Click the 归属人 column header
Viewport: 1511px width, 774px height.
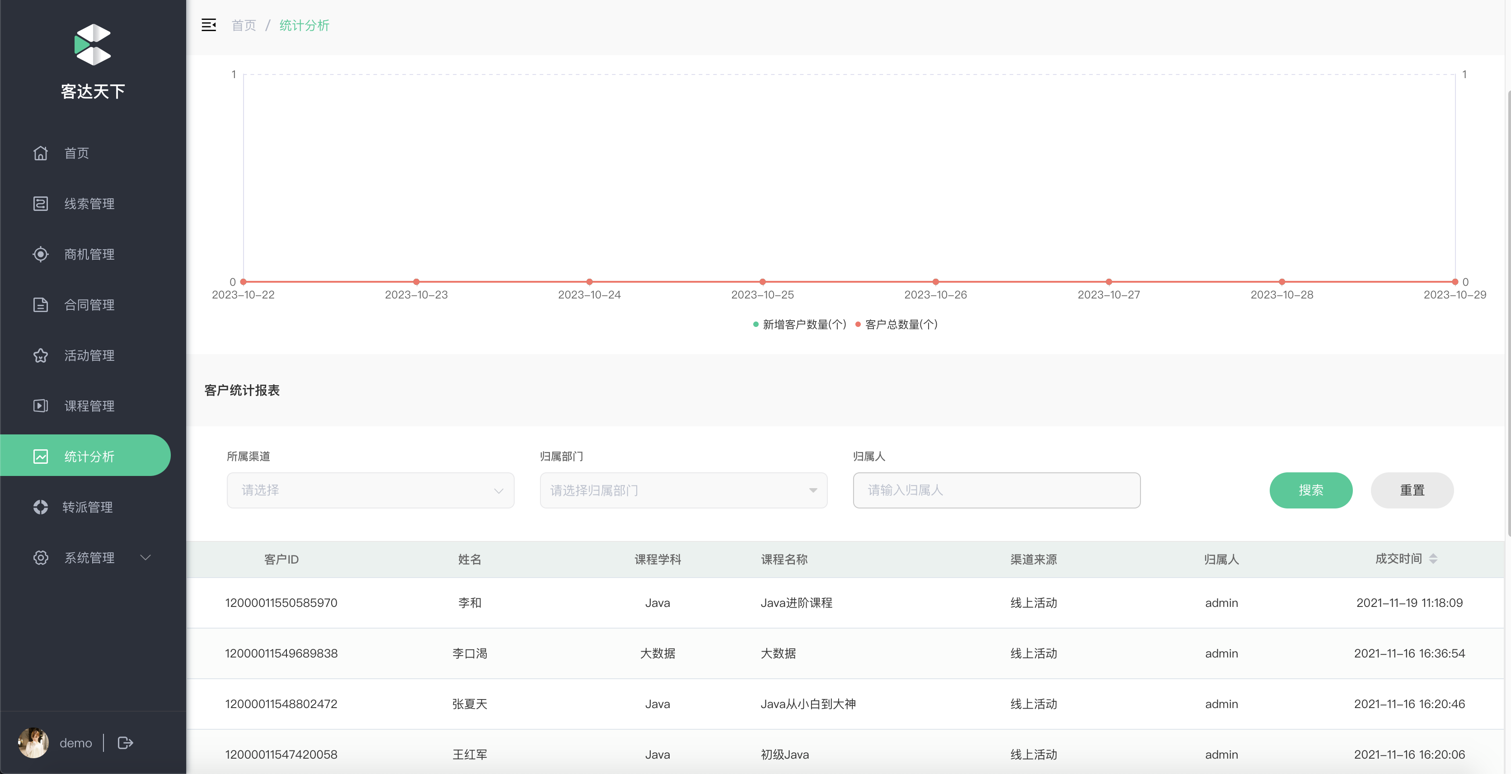pyautogui.click(x=1221, y=560)
